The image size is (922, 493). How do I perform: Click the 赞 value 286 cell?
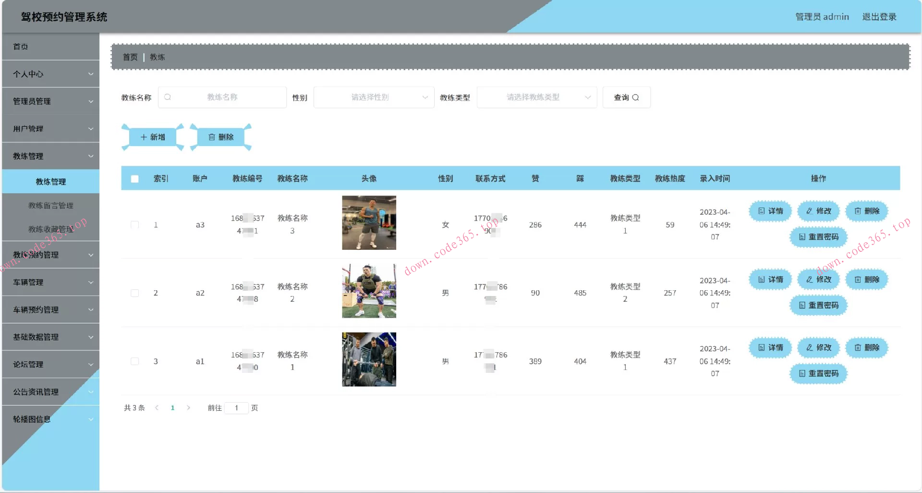535,225
